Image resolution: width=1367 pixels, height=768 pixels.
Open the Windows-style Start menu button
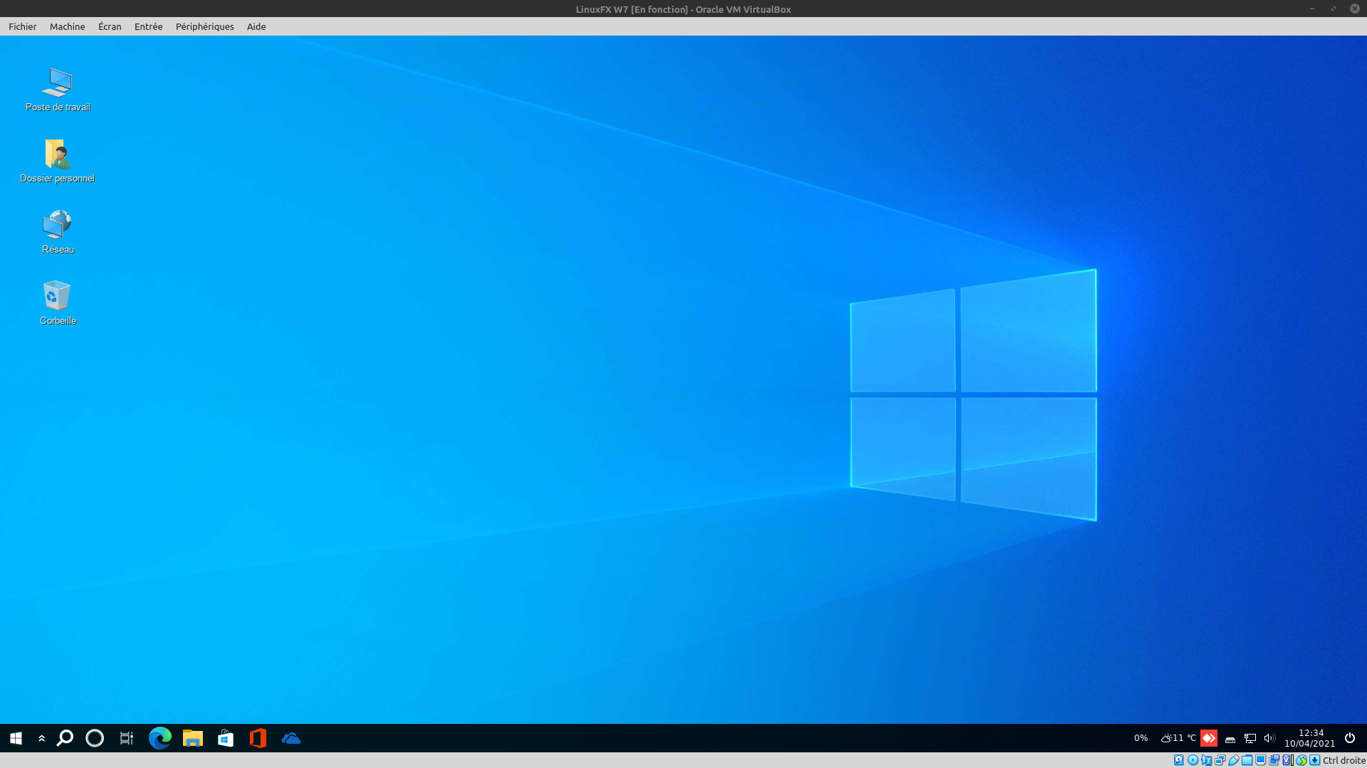(x=16, y=738)
